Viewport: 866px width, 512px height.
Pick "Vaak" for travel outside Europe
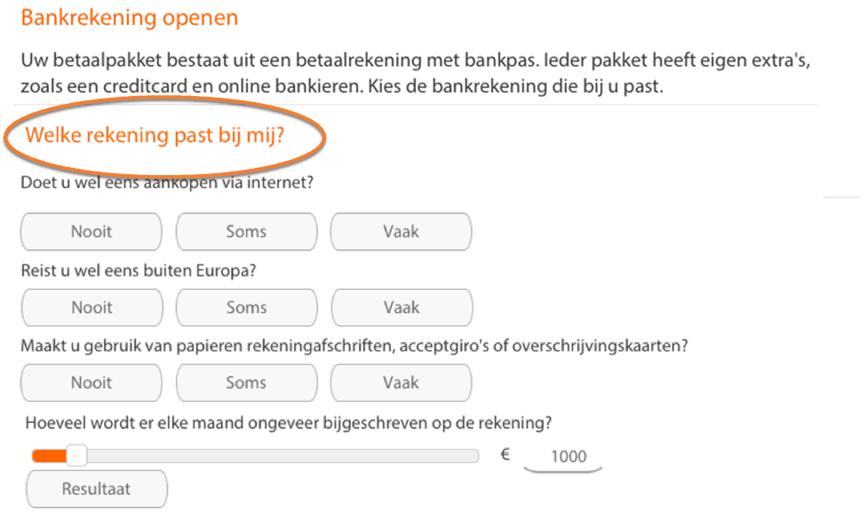401,308
